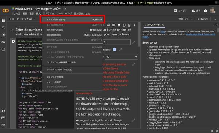Open the コメント comments button

pyautogui.click(x=180, y=11)
